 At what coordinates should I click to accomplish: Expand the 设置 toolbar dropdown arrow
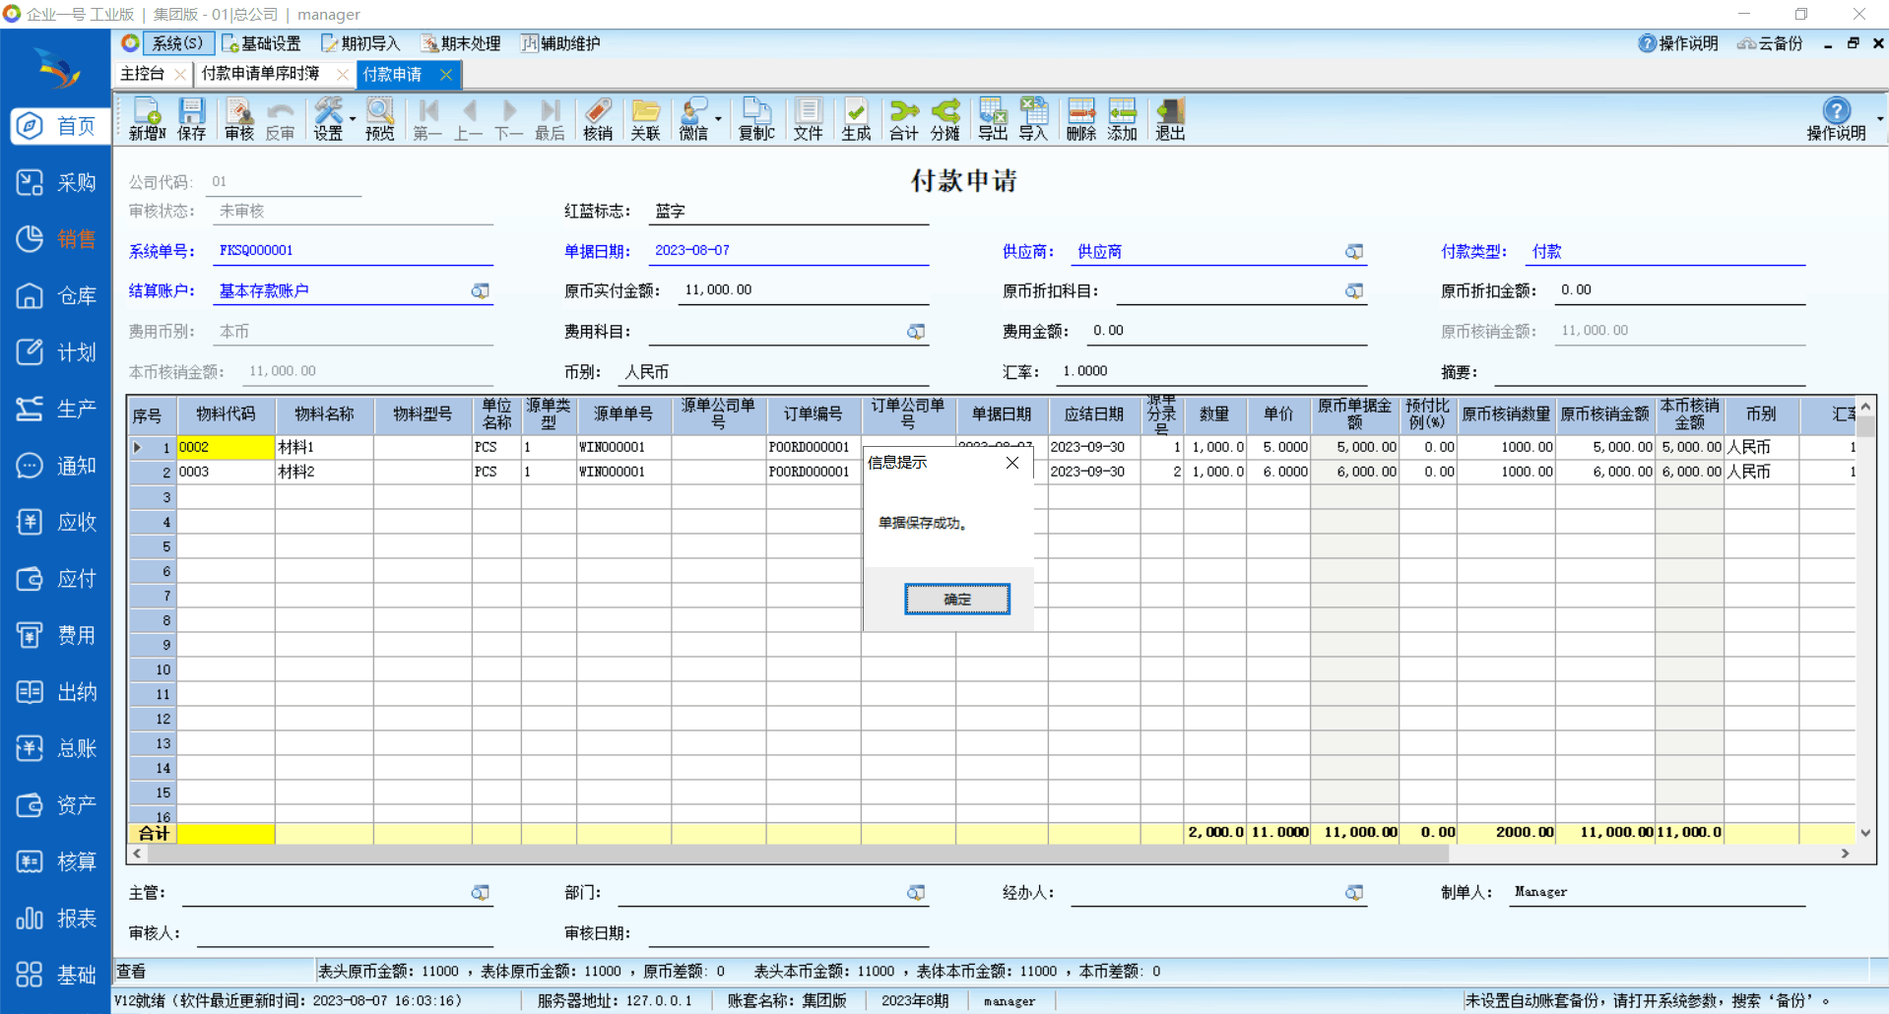click(x=353, y=120)
